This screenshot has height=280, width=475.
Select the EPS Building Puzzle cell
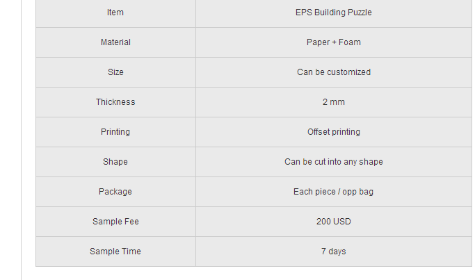pos(334,13)
